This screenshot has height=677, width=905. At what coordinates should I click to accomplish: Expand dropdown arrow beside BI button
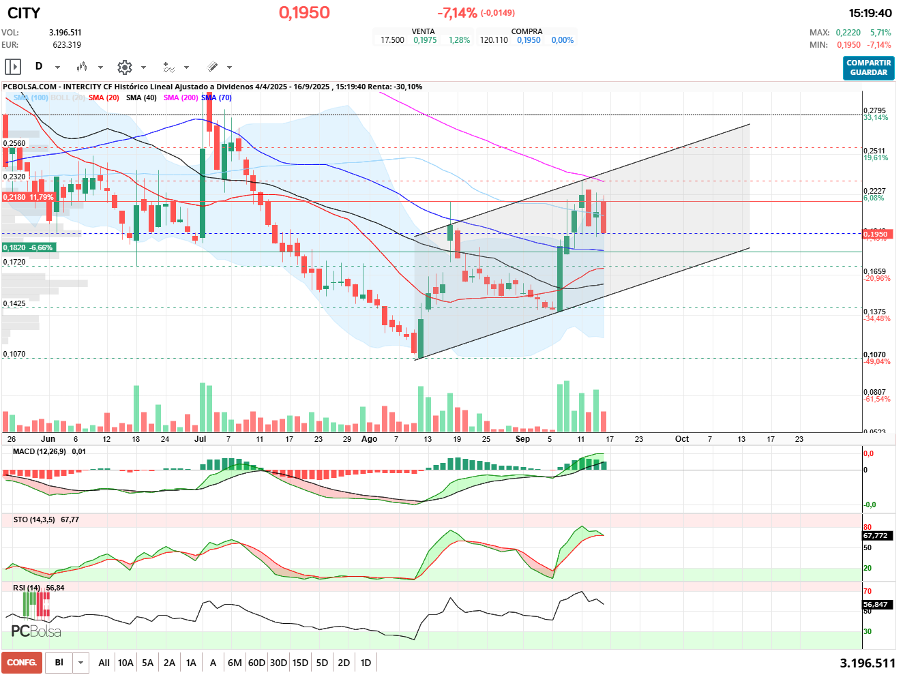pyautogui.click(x=81, y=663)
